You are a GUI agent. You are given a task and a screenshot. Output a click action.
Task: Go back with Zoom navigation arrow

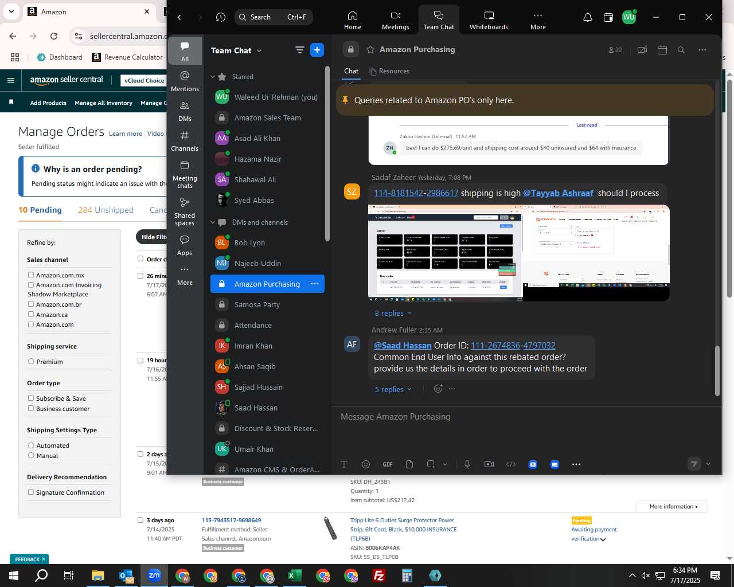pyautogui.click(x=179, y=17)
